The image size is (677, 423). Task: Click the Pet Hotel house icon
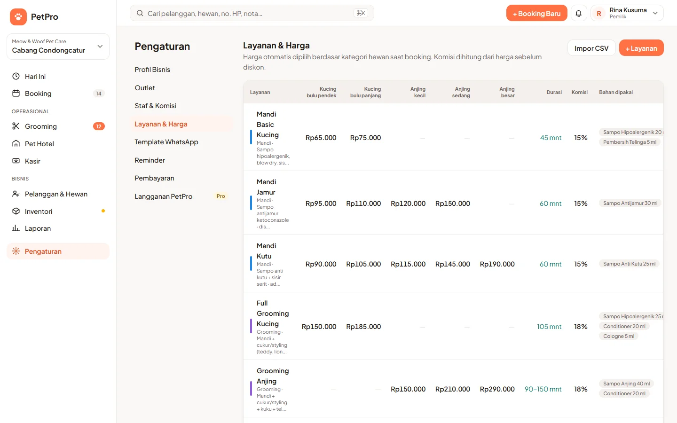click(x=16, y=143)
